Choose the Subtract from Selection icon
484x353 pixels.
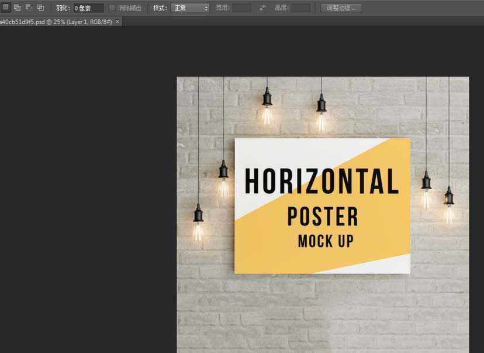(29, 8)
